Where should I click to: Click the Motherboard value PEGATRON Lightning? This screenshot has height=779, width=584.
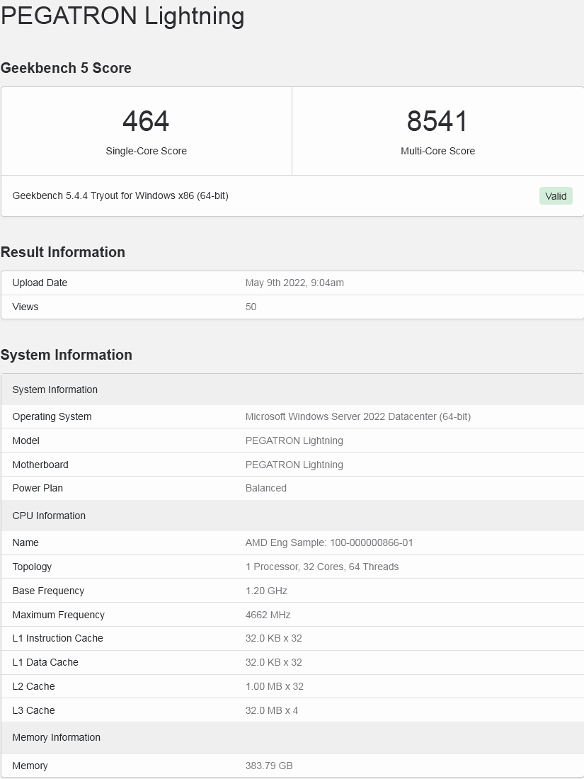pyautogui.click(x=294, y=465)
